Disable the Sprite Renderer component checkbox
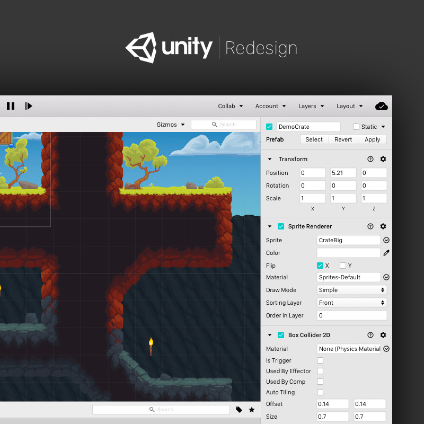 [280, 226]
